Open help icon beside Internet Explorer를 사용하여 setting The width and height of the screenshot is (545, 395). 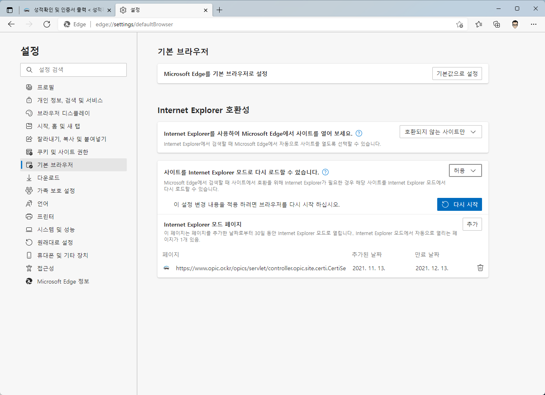point(359,133)
